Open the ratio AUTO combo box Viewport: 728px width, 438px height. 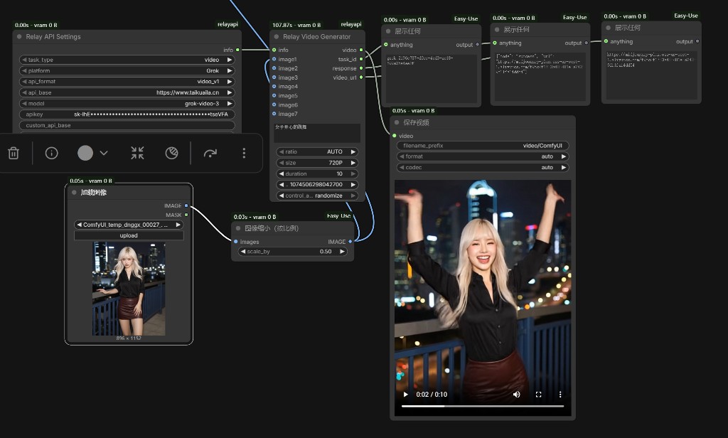coord(317,151)
